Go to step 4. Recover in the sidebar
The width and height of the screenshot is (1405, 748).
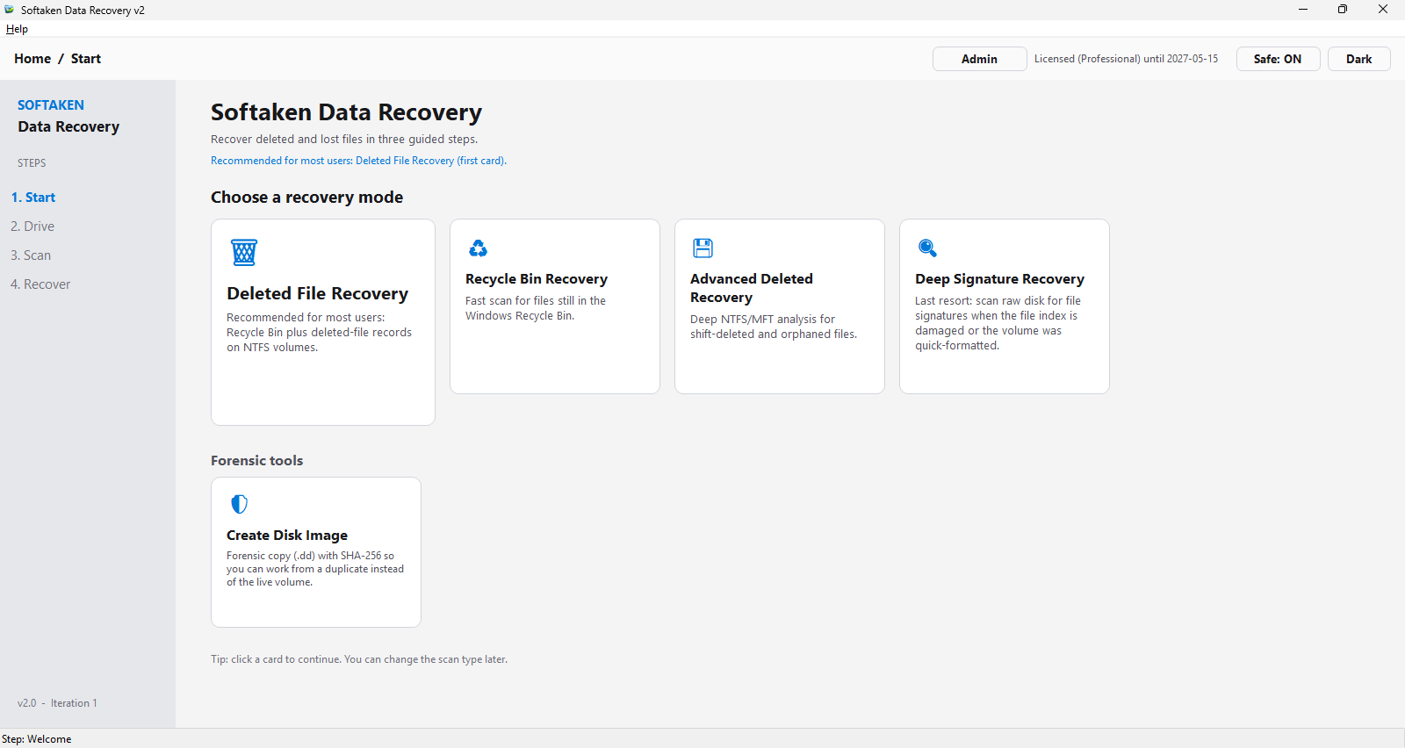coord(40,284)
